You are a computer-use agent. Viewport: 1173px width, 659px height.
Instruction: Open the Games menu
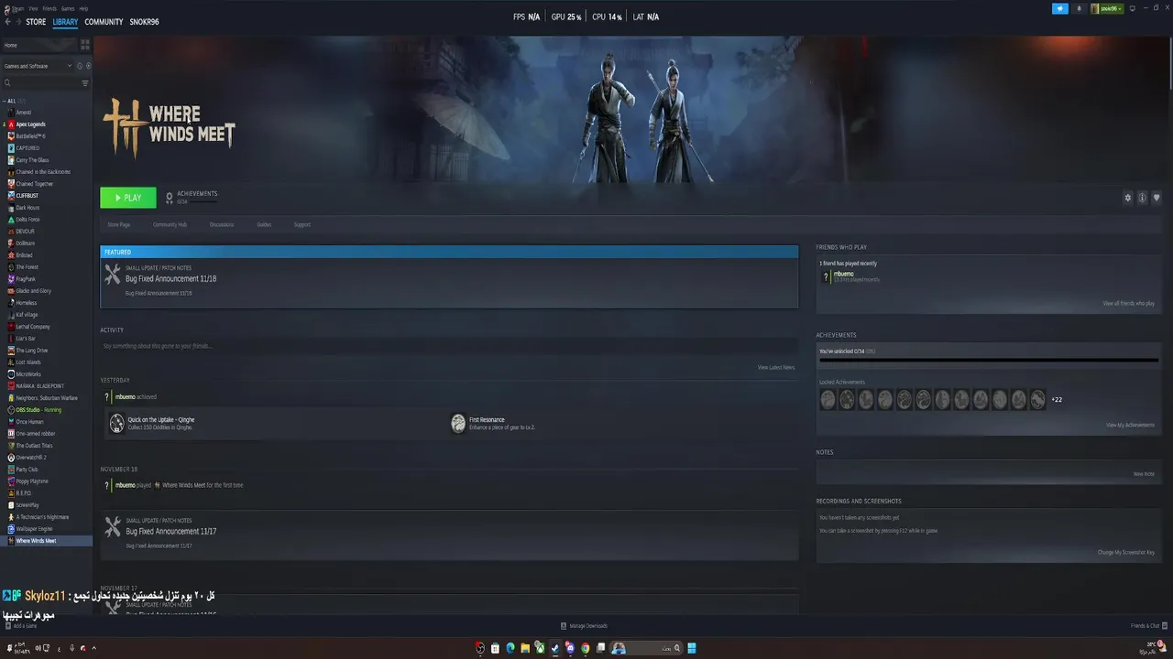tap(68, 8)
